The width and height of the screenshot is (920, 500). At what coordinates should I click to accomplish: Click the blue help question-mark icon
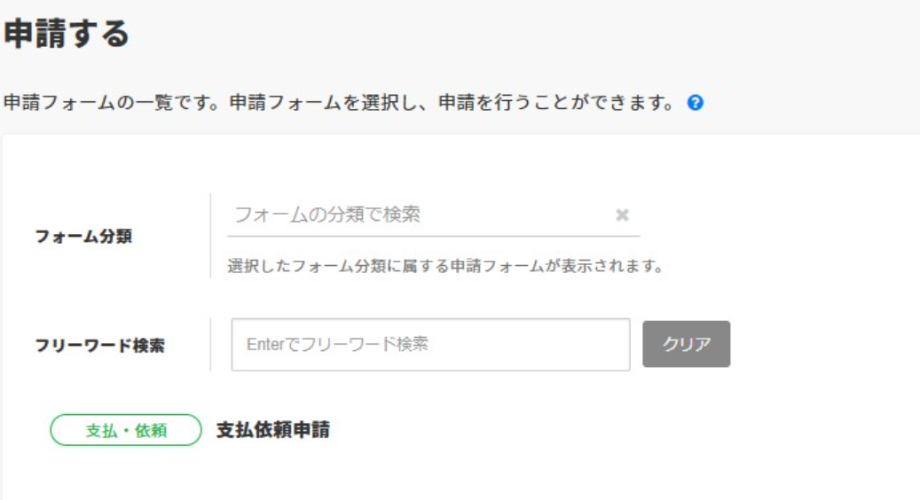coord(696,103)
